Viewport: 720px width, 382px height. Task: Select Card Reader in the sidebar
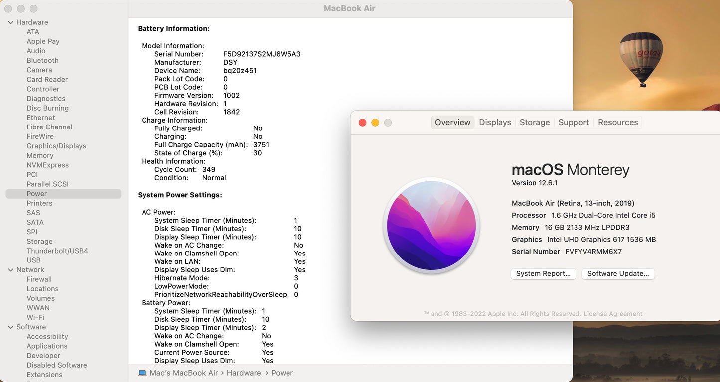tap(47, 80)
